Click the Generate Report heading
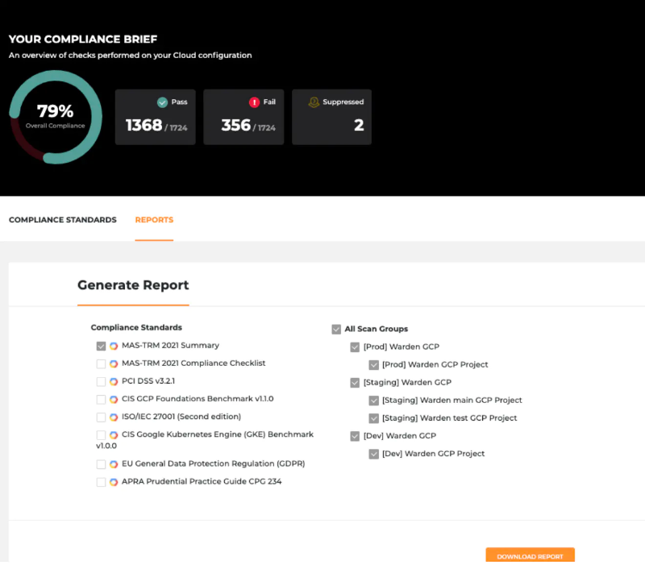The height and width of the screenshot is (569, 645). [133, 285]
